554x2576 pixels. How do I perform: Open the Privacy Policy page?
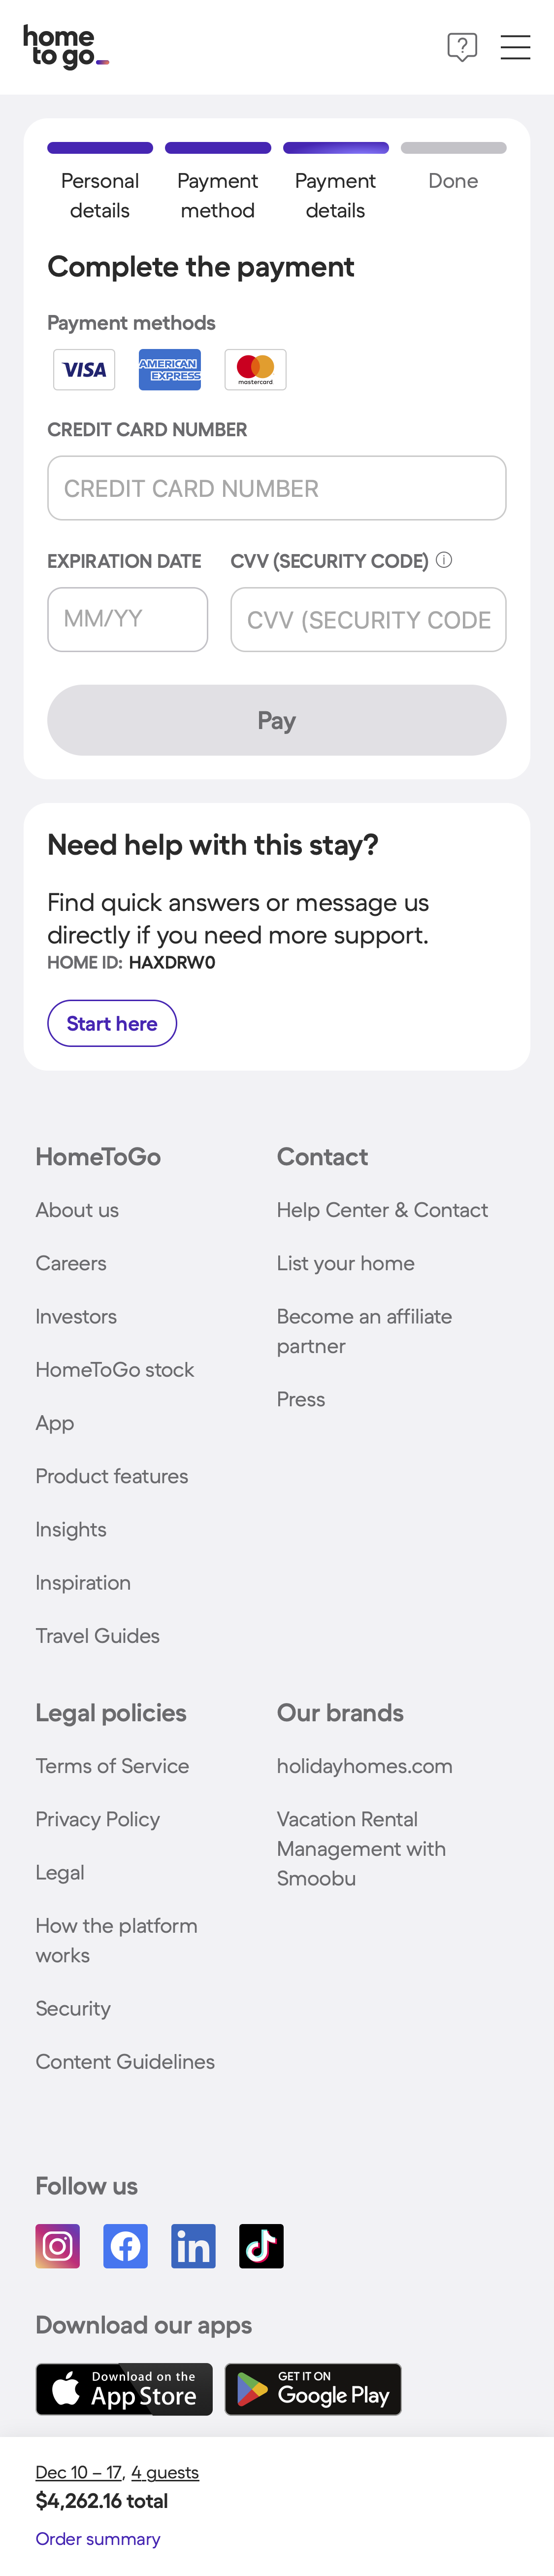[x=97, y=1819]
